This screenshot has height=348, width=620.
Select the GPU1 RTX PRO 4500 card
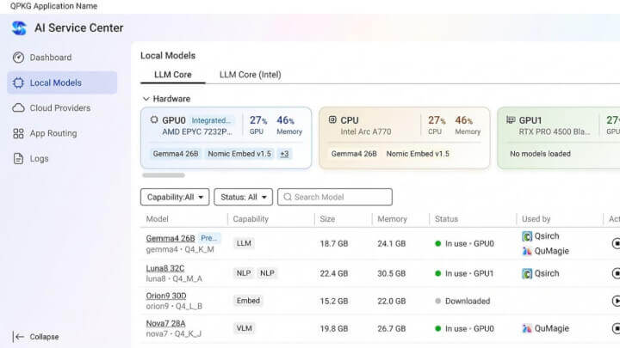(x=558, y=137)
